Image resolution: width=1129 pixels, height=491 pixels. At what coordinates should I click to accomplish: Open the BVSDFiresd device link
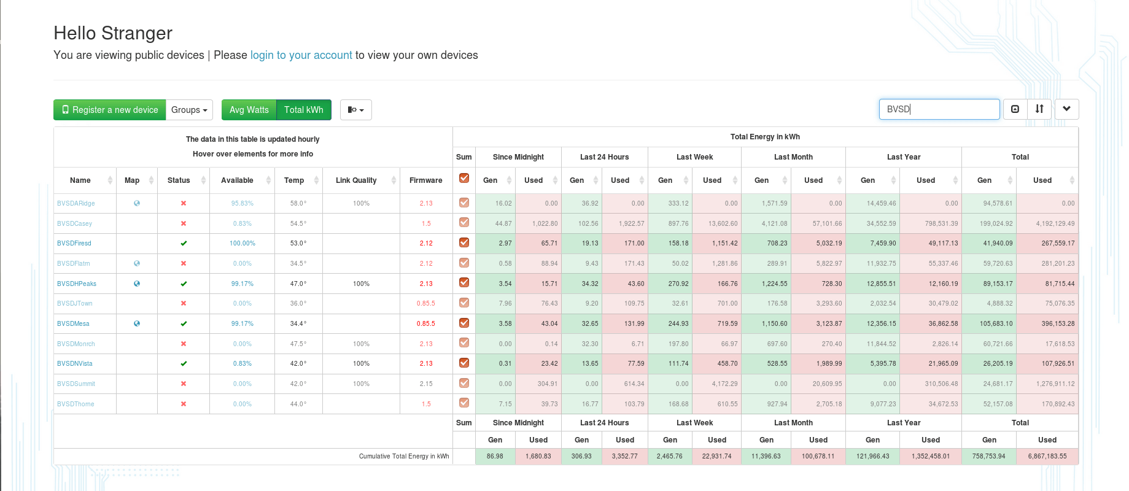tap(74, 244)
